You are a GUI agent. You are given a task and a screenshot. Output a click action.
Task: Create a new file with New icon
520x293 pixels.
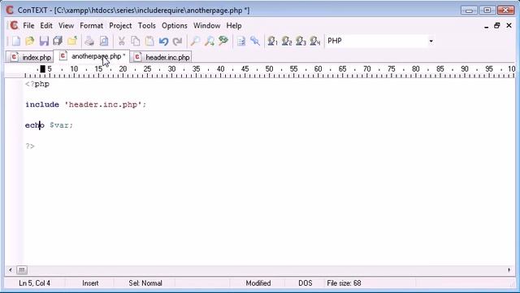(16, 41)
